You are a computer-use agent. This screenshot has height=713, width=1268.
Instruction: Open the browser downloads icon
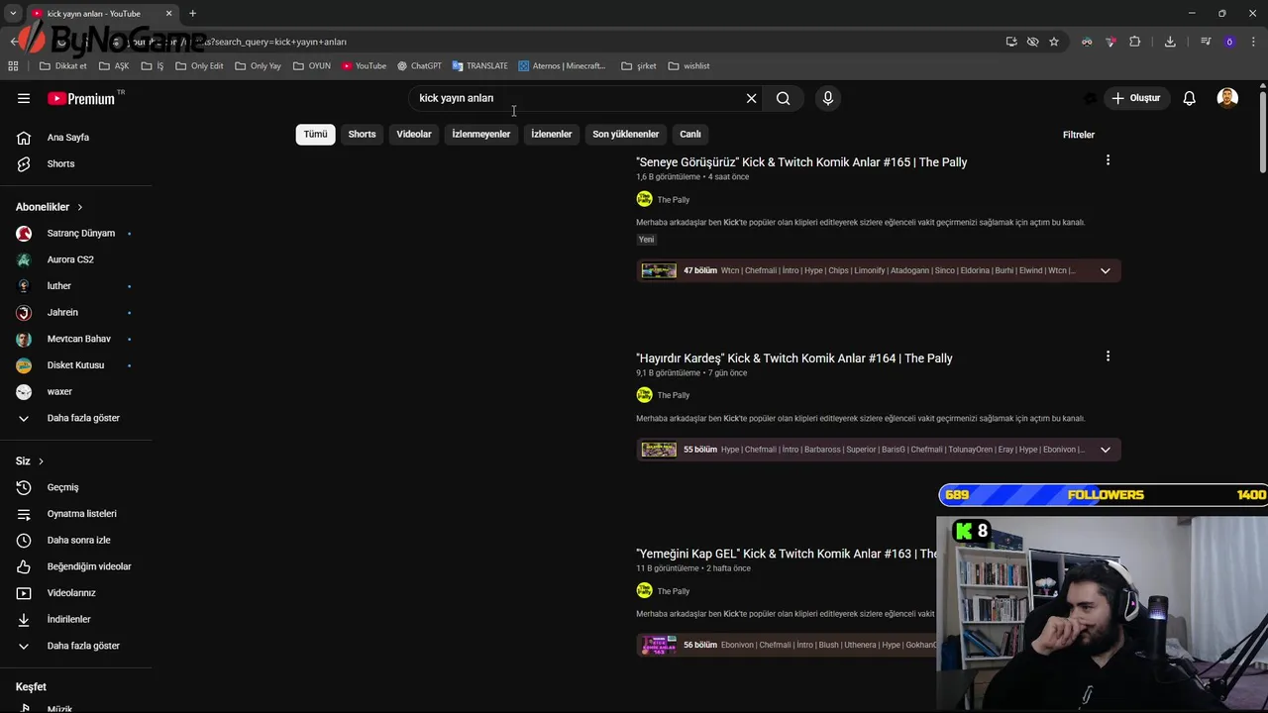point(1170,42)
